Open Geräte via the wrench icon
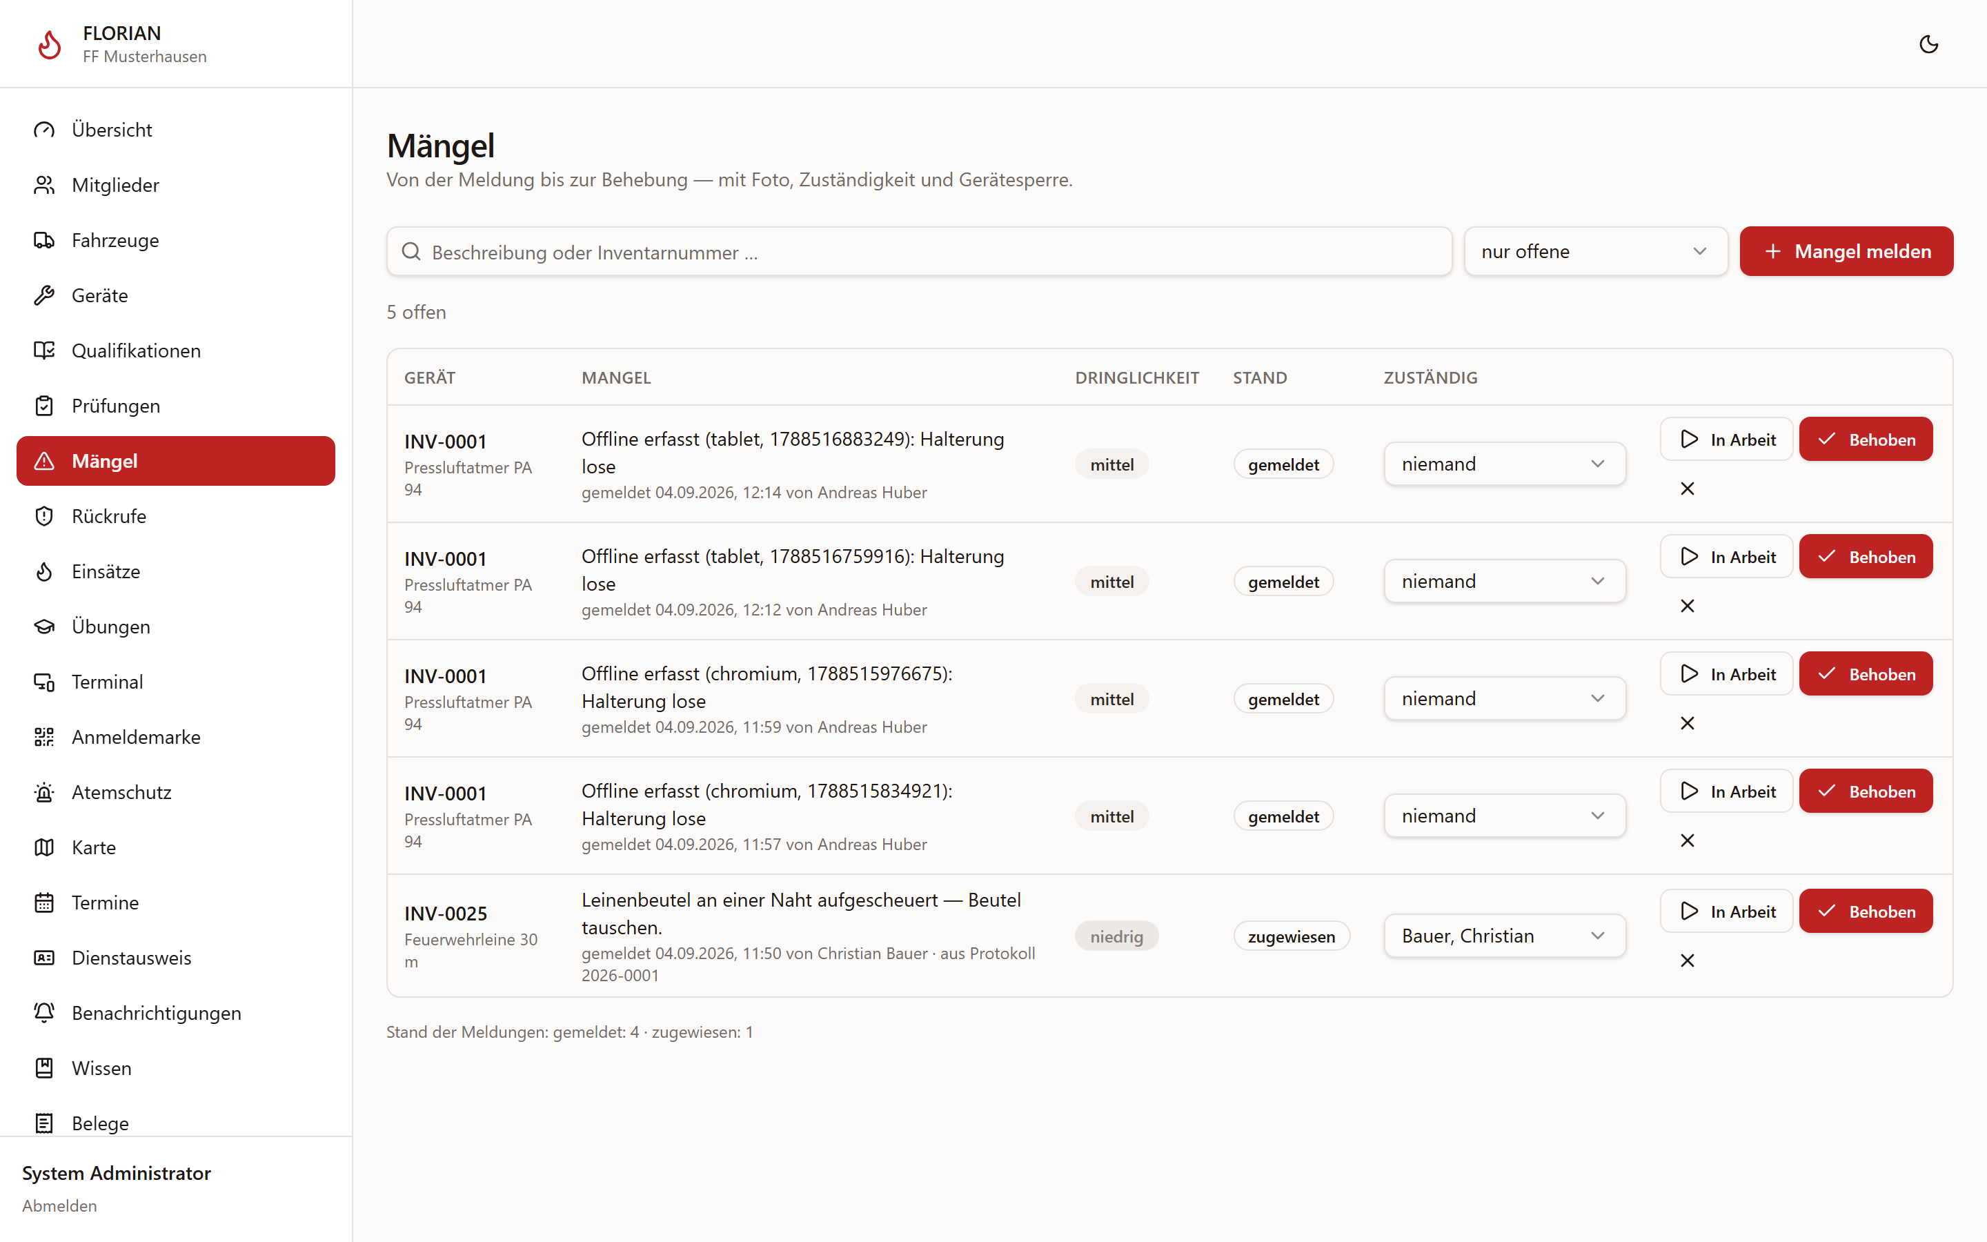1987x1242 pixels. [44, 295]
